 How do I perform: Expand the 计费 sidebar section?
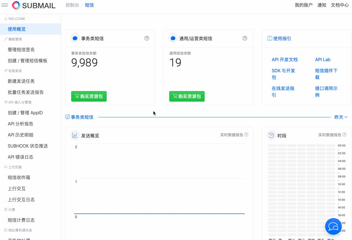(x=11, y=210)
